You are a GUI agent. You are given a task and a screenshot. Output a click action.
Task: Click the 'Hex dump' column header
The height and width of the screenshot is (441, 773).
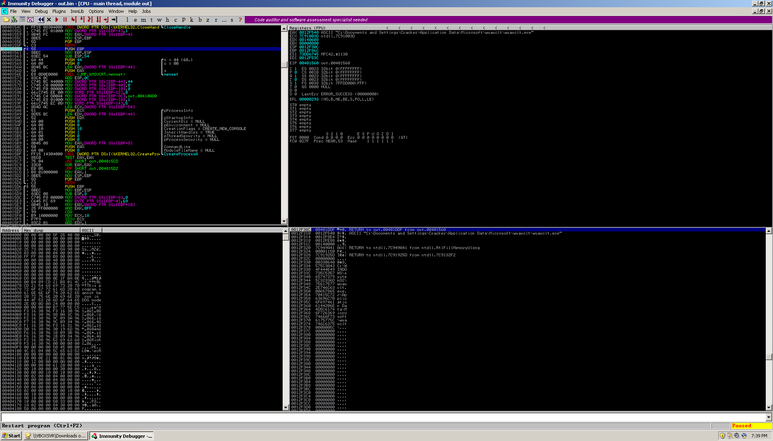click(x=51, y=230)
